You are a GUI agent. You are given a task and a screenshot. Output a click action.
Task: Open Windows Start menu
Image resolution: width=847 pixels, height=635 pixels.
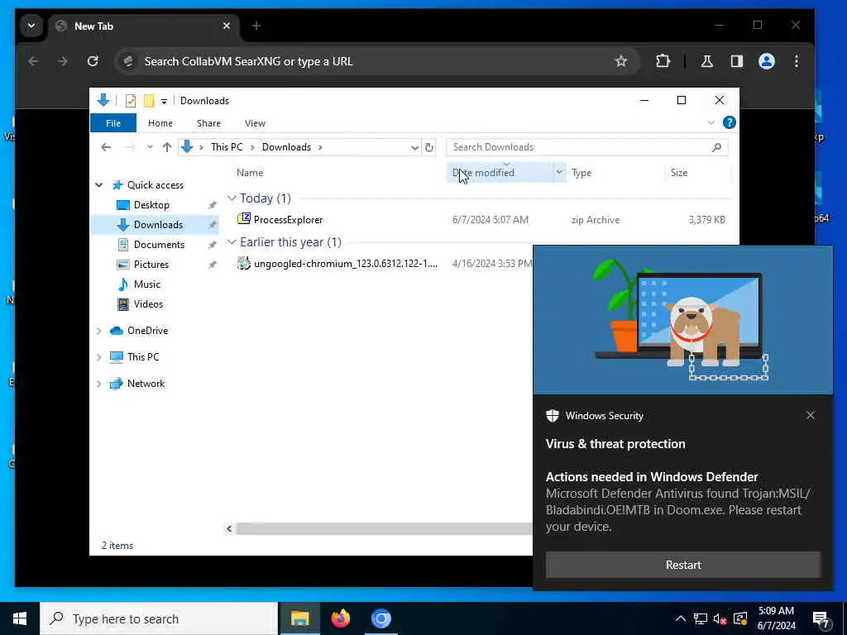[x=20, y=618]
